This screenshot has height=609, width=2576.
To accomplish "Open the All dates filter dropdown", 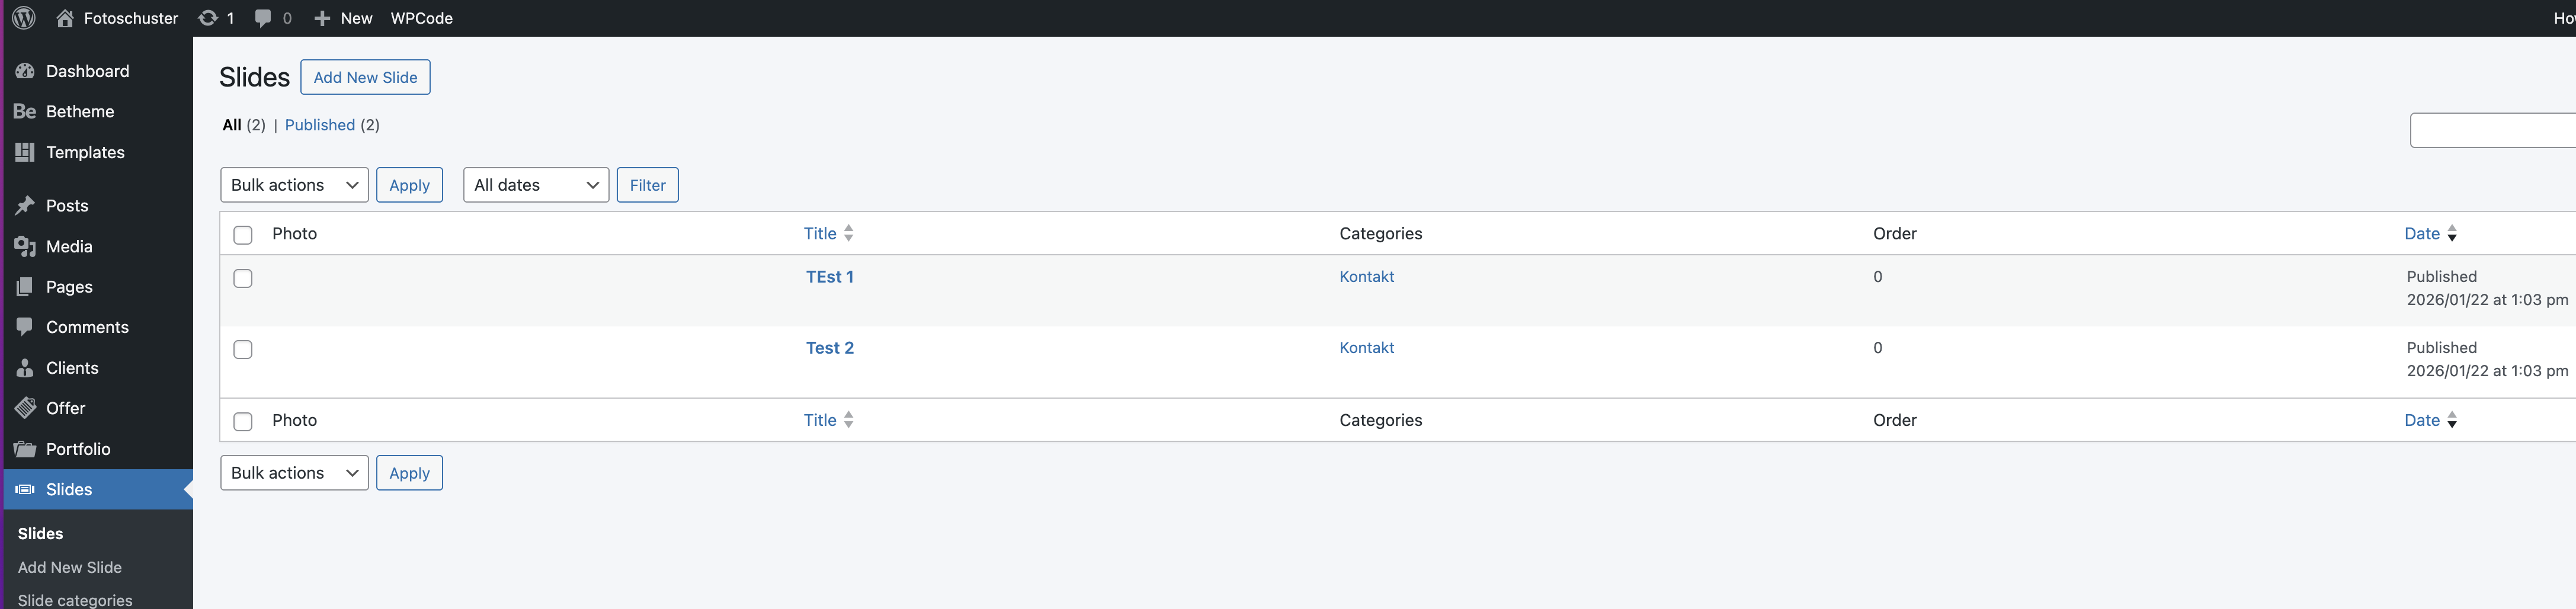I will 535,185.
